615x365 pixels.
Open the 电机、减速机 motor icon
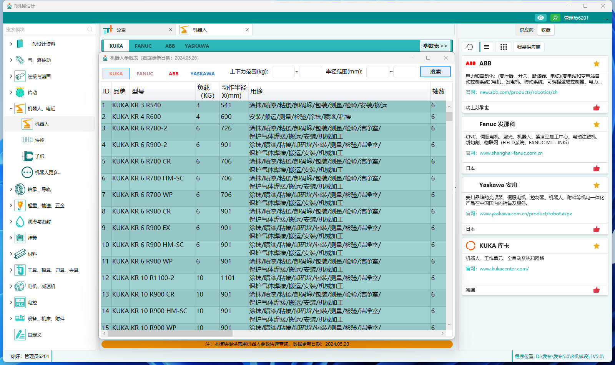point(20,286)
